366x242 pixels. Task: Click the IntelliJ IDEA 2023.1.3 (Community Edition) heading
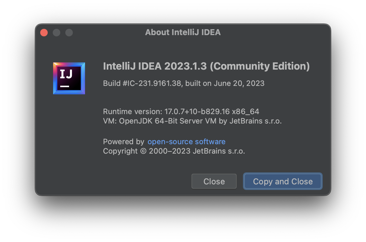pyautogui.click(x=206, y=66)
